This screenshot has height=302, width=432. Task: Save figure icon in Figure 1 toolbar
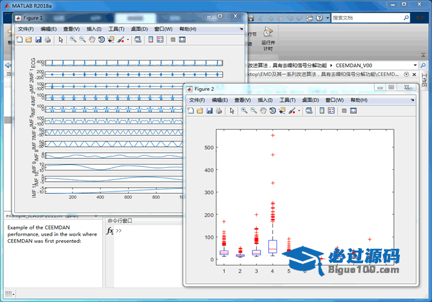(38, 40)
